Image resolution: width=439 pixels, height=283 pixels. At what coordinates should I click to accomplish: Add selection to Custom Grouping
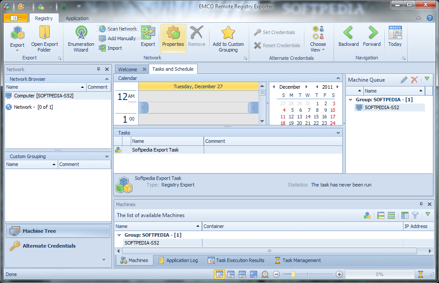pos(228,38)
